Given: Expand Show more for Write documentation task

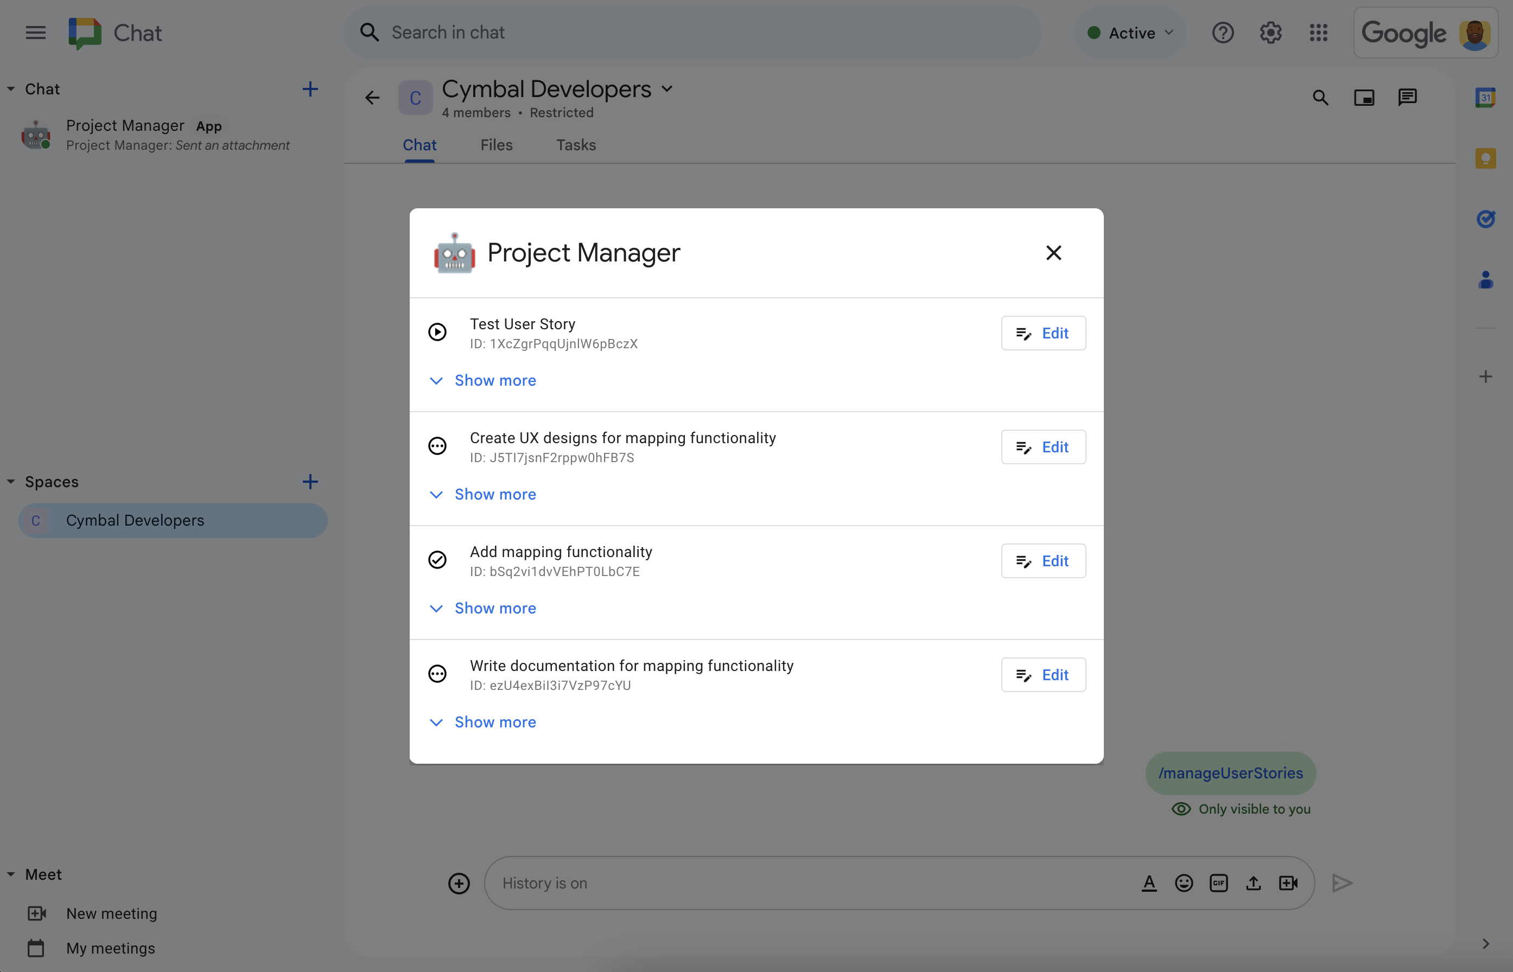Looking at the screenshot, I should [495, 722].
